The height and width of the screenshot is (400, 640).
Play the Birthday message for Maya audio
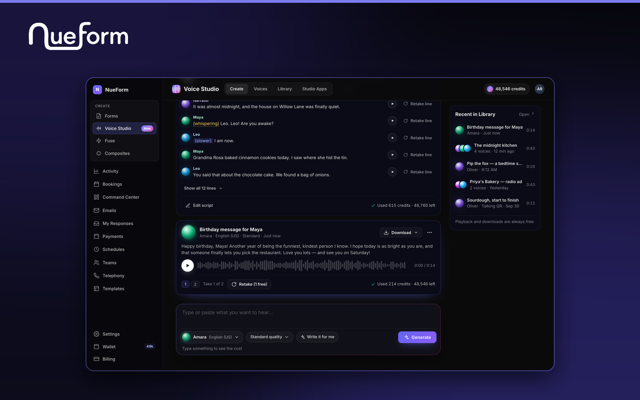(188, 265)
